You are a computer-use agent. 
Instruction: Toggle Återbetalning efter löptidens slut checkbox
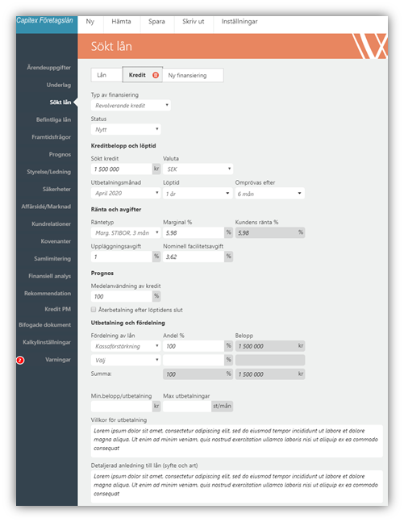[x=94, y=310]
